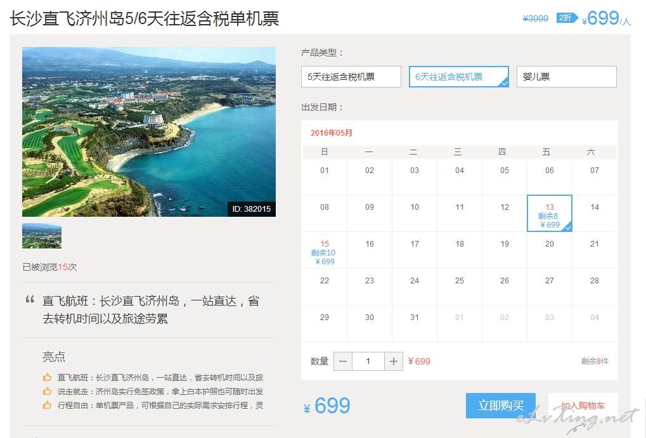Viewport: 646px width, 438px height.
Task: Click calendar date 22
Action: coord(324,280)
